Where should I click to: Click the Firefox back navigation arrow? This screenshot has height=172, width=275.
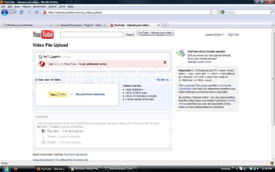pos(5,12)
